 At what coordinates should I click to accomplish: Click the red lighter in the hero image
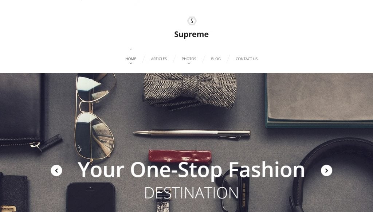pyautogui.click(x=180, y=156)
